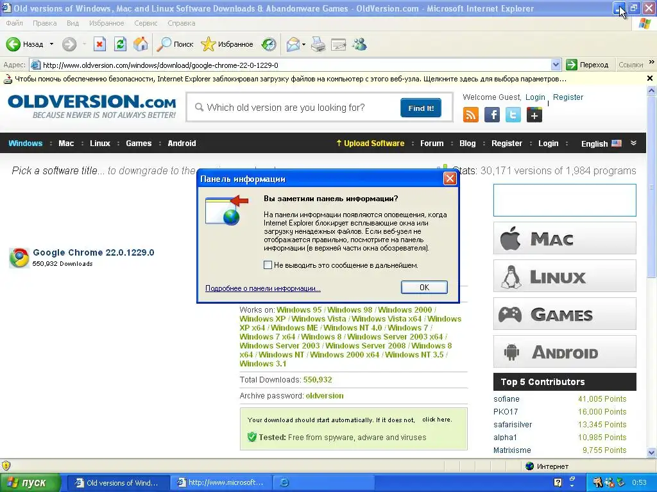
Task: Click the Mac sidebar banner
Action: pos(565,238)
